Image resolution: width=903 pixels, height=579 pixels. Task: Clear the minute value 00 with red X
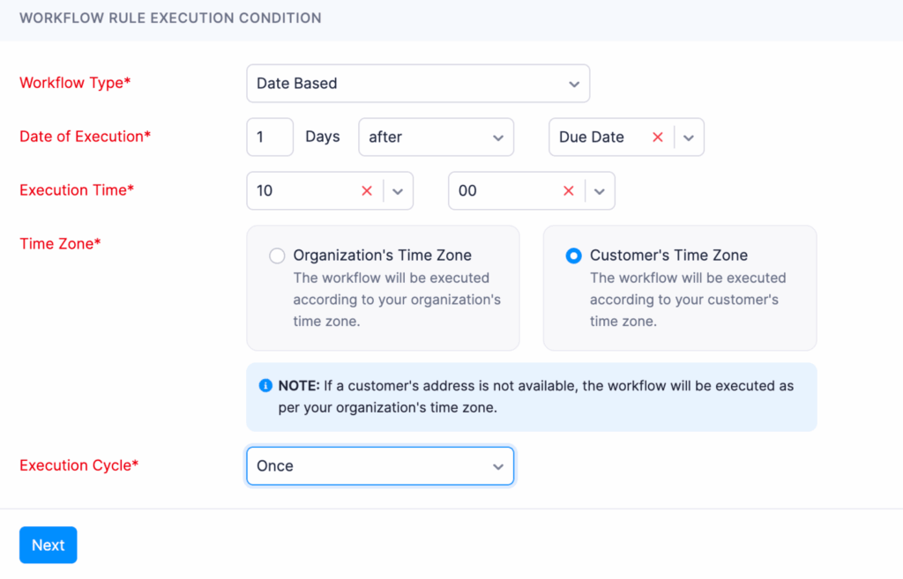(568, 190)
